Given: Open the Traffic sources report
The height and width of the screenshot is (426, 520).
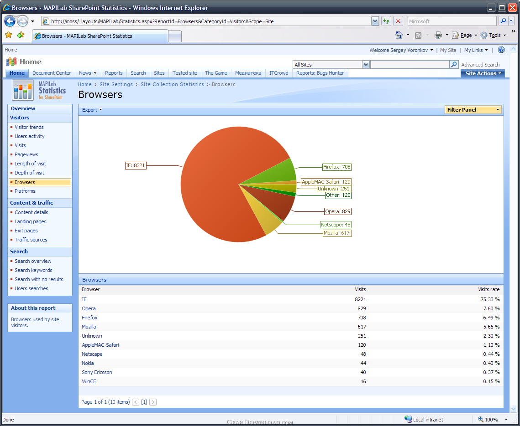Looking at the screenshot, I should pyautogui.click(x=31, y=240).
